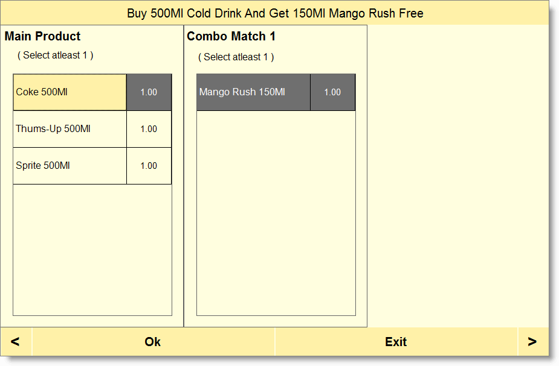559x366 pixels.
Task: Click quantity 1.00 beside Mango Rush 150Ml
Action: [x=332, y=92]
